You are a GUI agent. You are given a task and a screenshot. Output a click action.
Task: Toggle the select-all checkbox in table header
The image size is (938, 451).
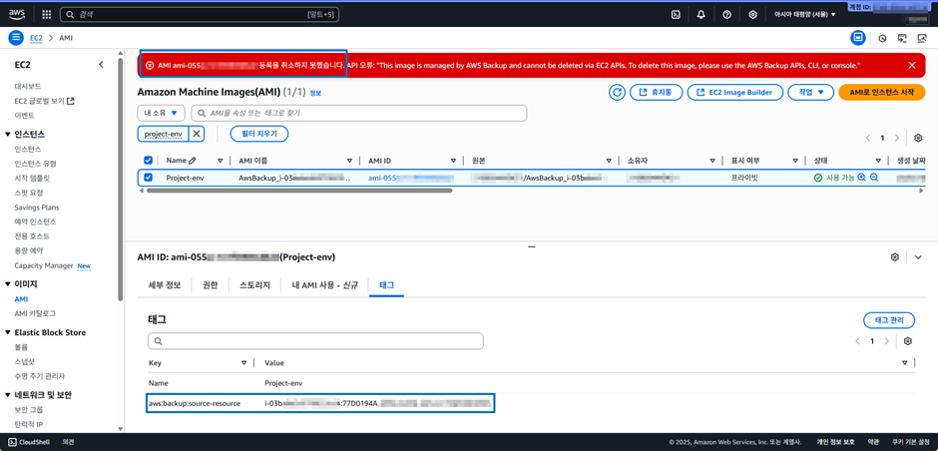(x=149, y=160)
